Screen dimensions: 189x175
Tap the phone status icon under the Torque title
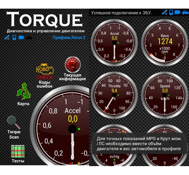(14, 37)
